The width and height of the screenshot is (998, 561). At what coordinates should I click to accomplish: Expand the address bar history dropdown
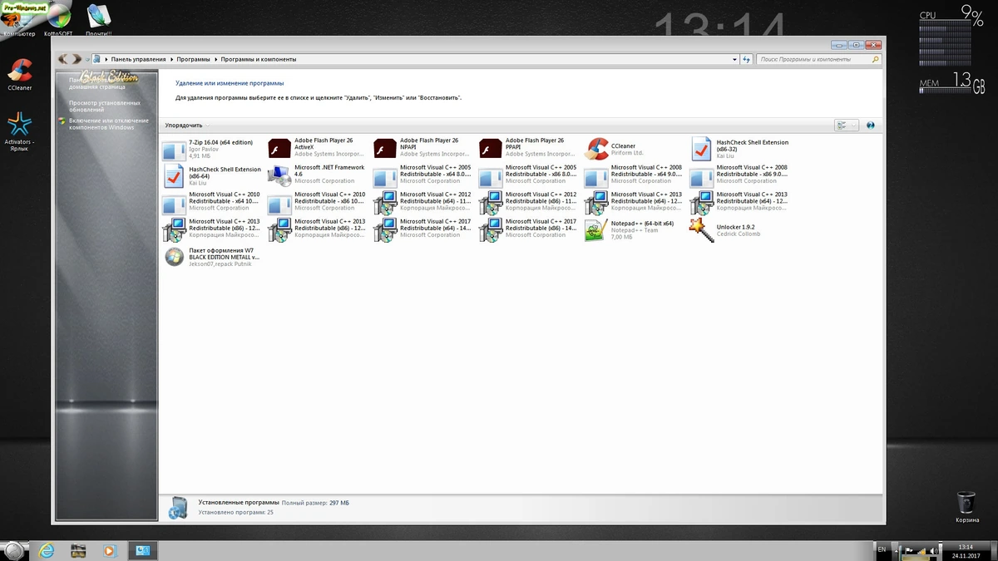pyautogui.click(x=734, y=60)
